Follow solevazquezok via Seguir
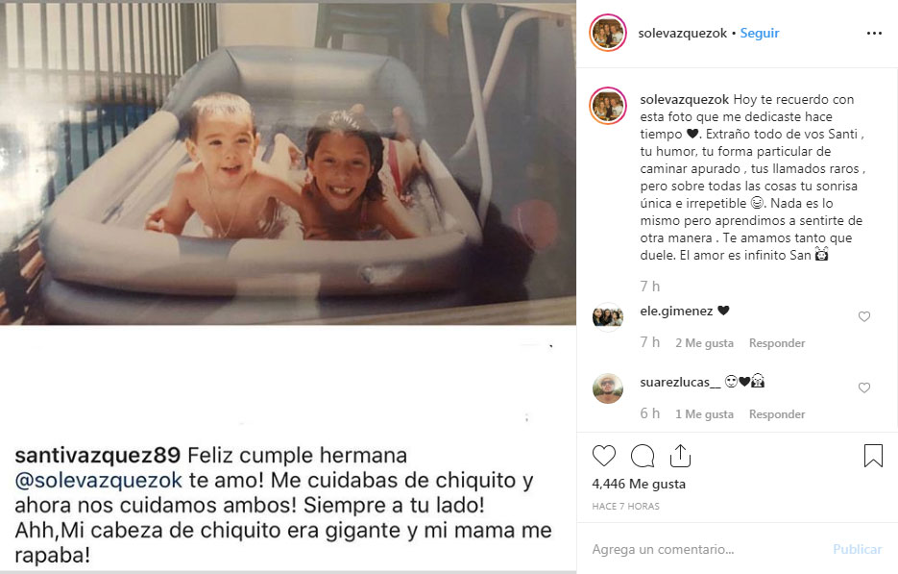This screenshot has height=574, width=898. click(x=760, y=34)
